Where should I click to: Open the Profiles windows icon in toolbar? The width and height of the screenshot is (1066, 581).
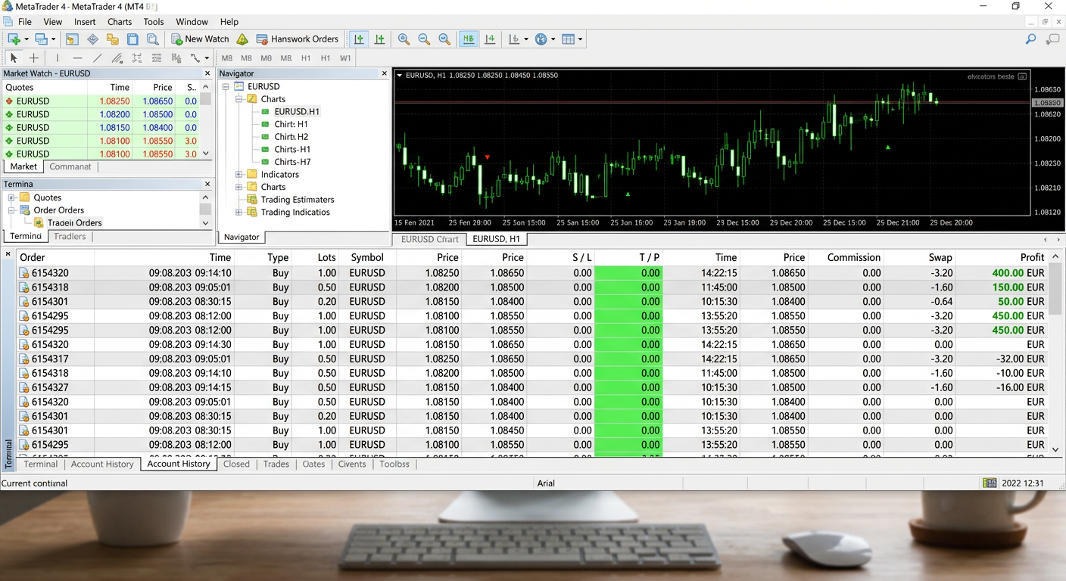[41, 39]
